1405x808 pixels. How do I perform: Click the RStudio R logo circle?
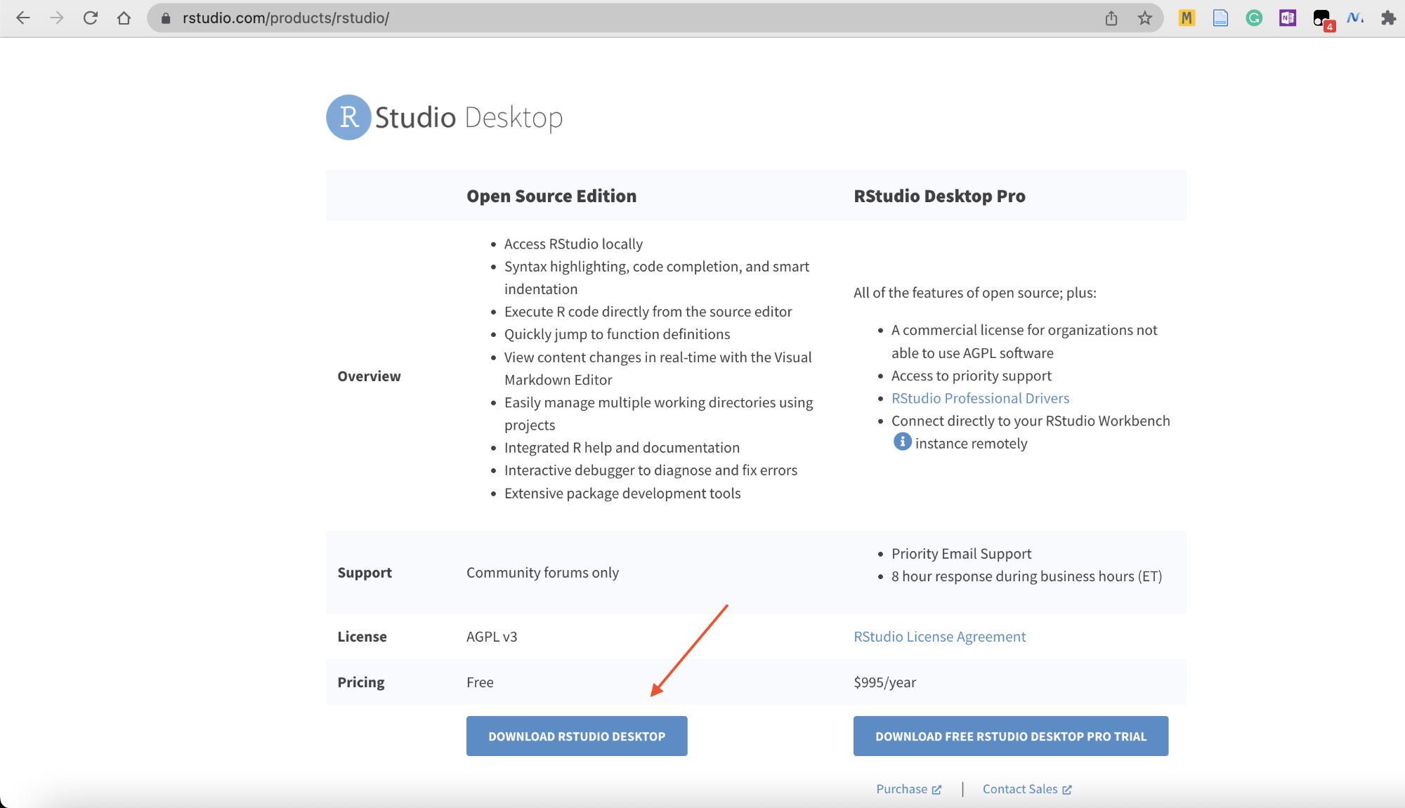click(348, 117)
